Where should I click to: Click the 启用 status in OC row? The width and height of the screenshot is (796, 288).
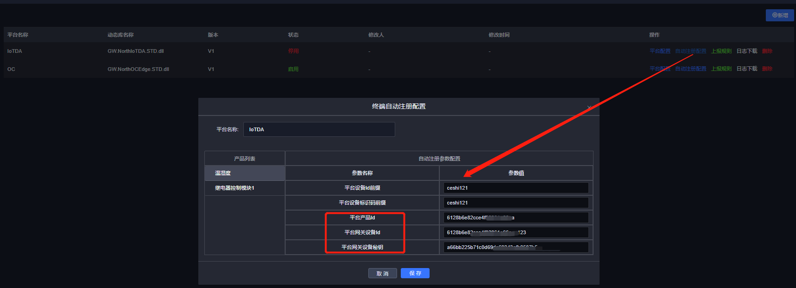(293, 69)
